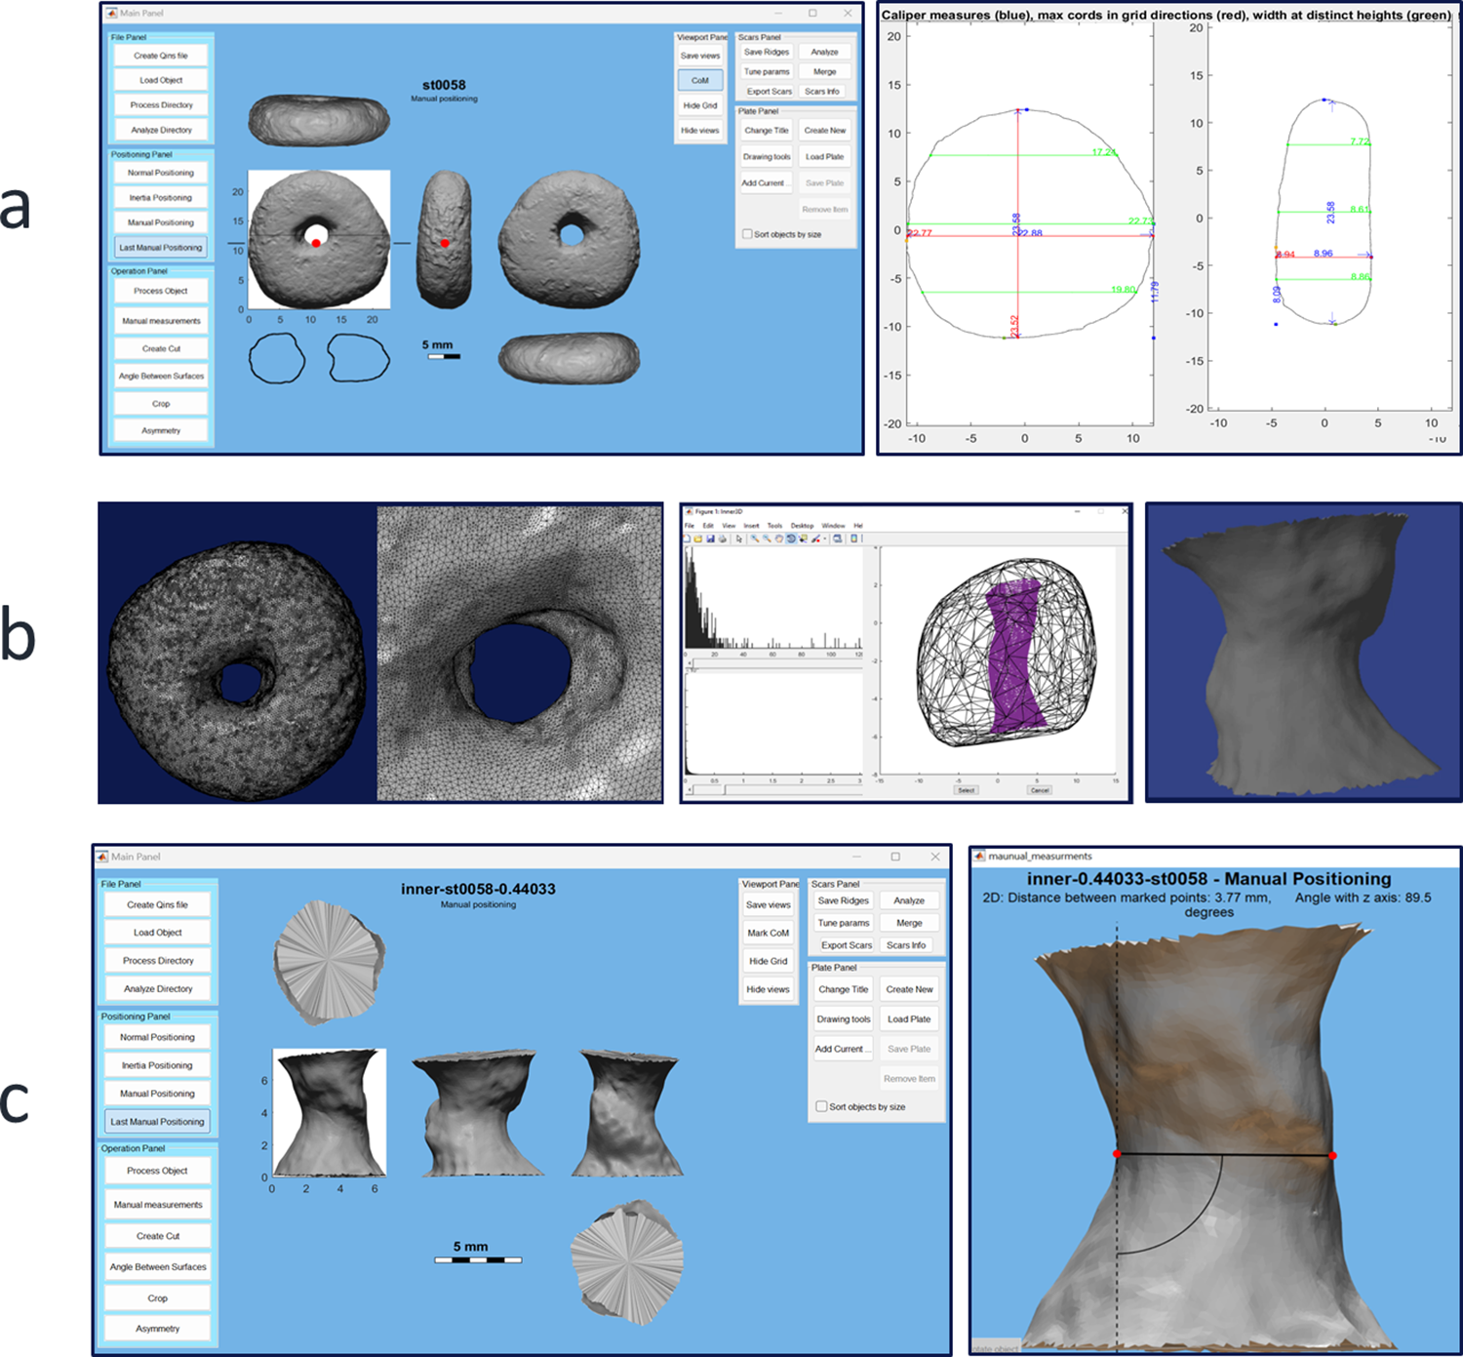Open the Tools menu in Figure 1
This screenshot has width=1463, height=1357.
click(x=774, y=526)
